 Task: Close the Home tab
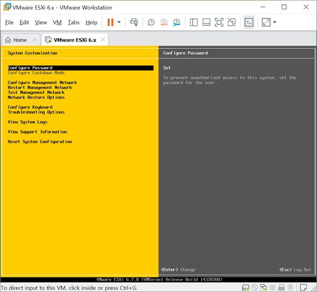35,39
